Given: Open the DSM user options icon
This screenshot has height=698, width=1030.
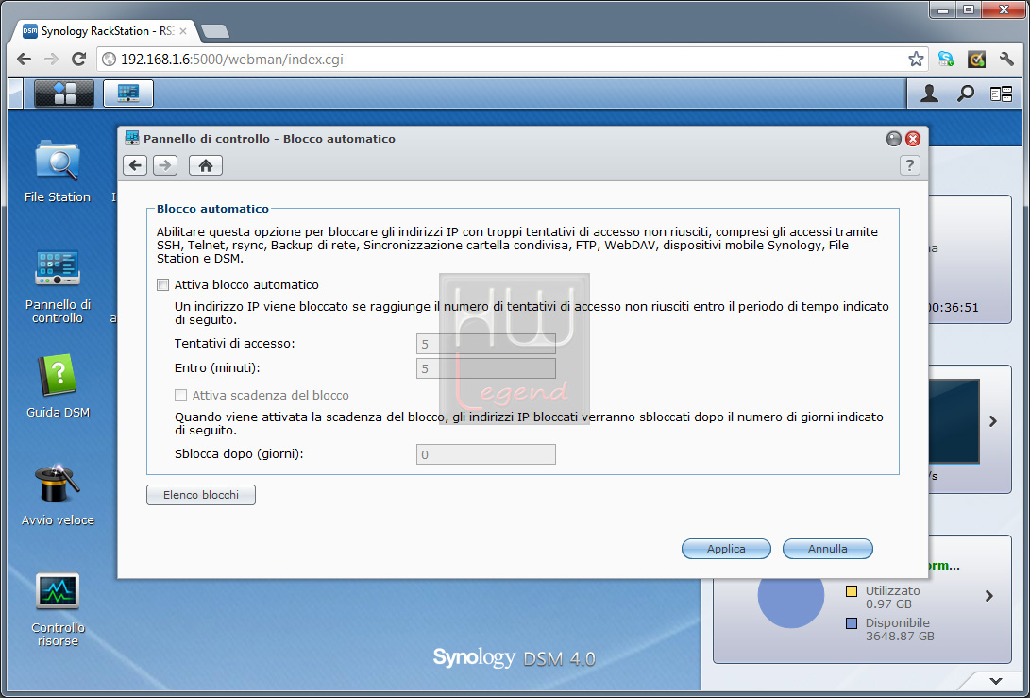Looking at the screenshot, I should point(930,94).
